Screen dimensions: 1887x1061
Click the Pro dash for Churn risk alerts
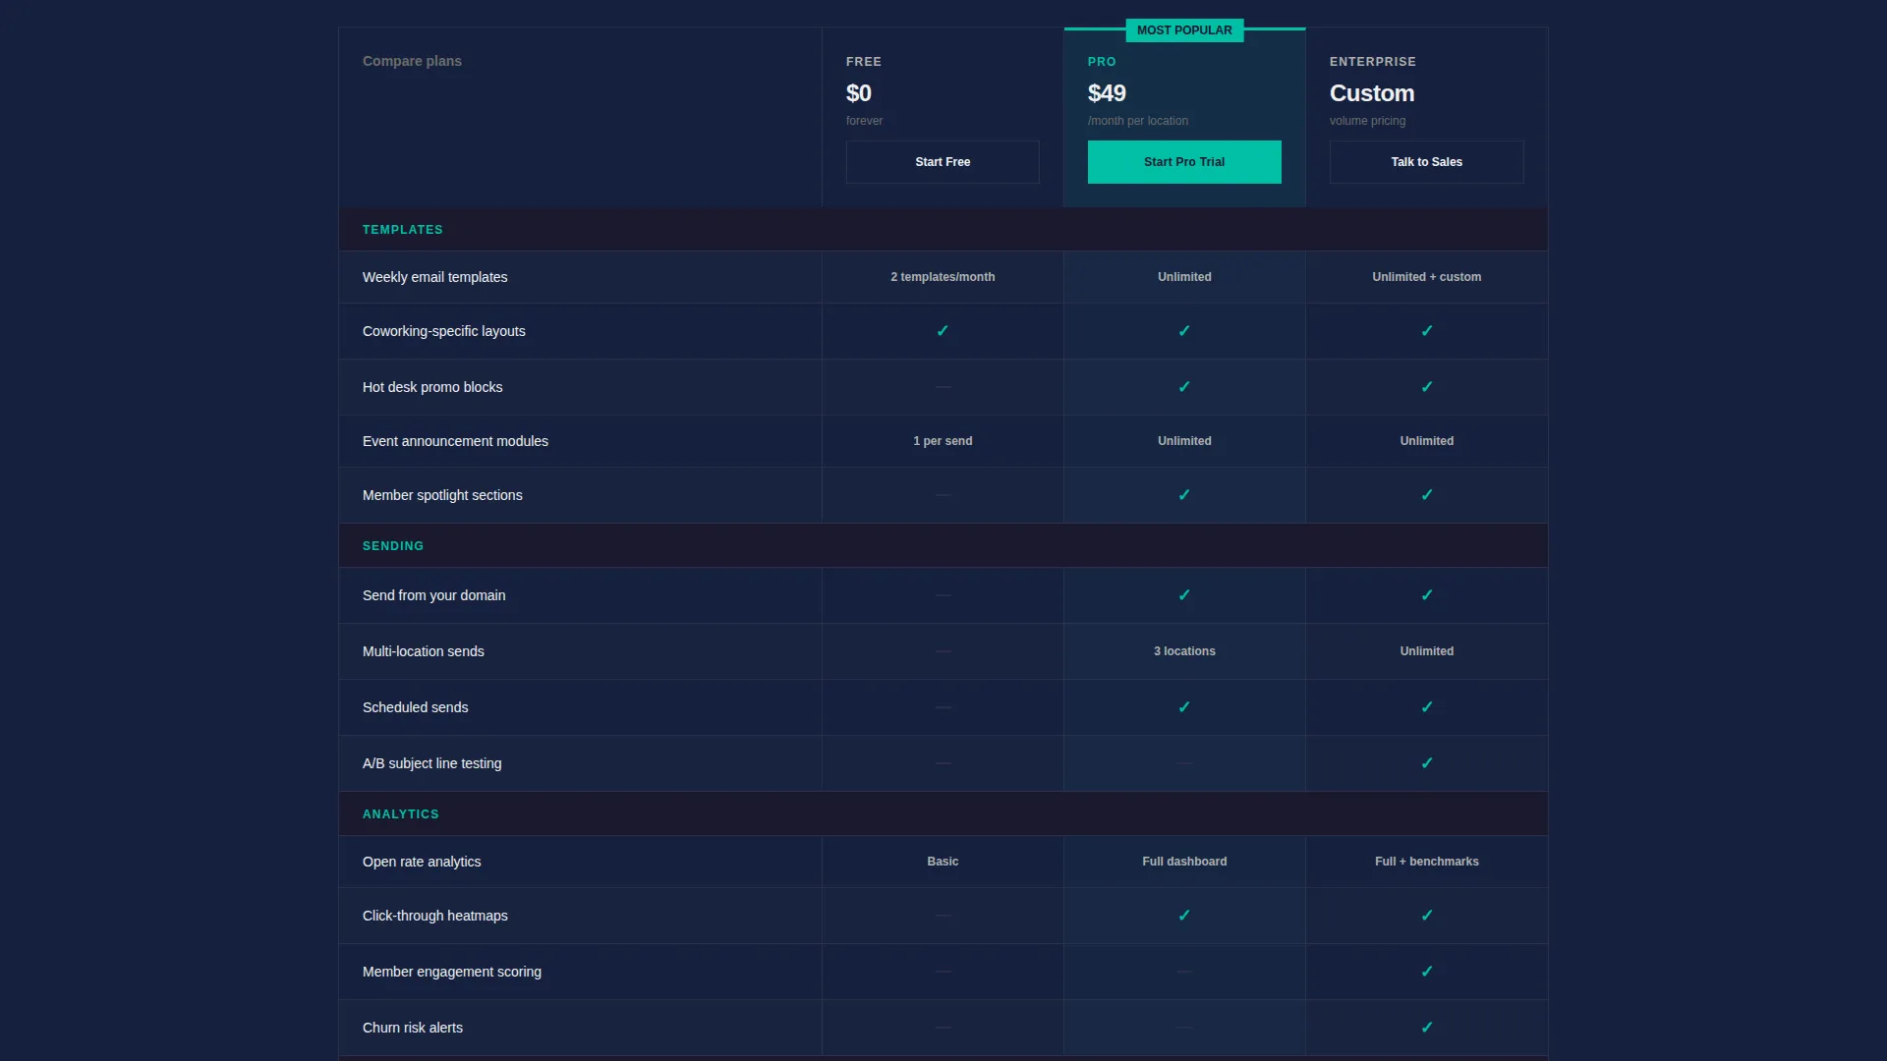1184,1028
